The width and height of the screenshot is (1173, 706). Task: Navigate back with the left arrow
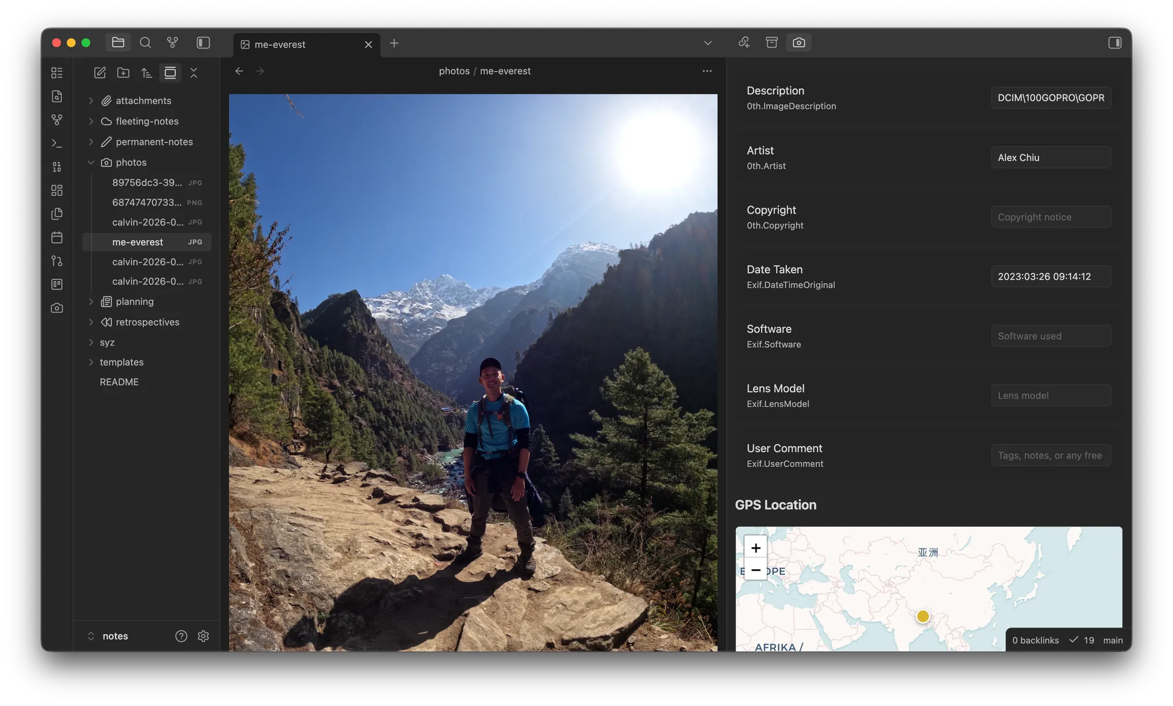(x=239, y=71)
